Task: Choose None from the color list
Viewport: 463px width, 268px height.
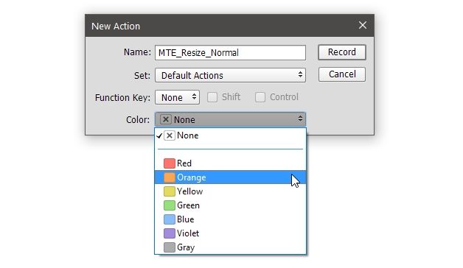Action: 230,135
